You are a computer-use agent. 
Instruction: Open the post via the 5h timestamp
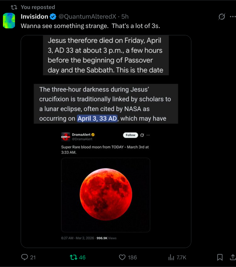[125, 17]
